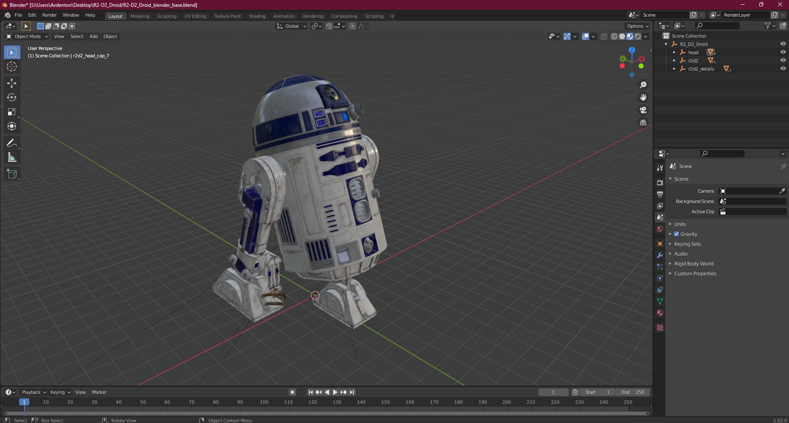Open the Playback dropdown in timeline
Screen dimensions: 789x423
(33, 392)
